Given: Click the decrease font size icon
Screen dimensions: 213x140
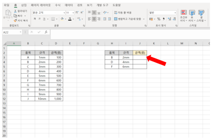Looking at the screenshot, I should pos(82,13).
